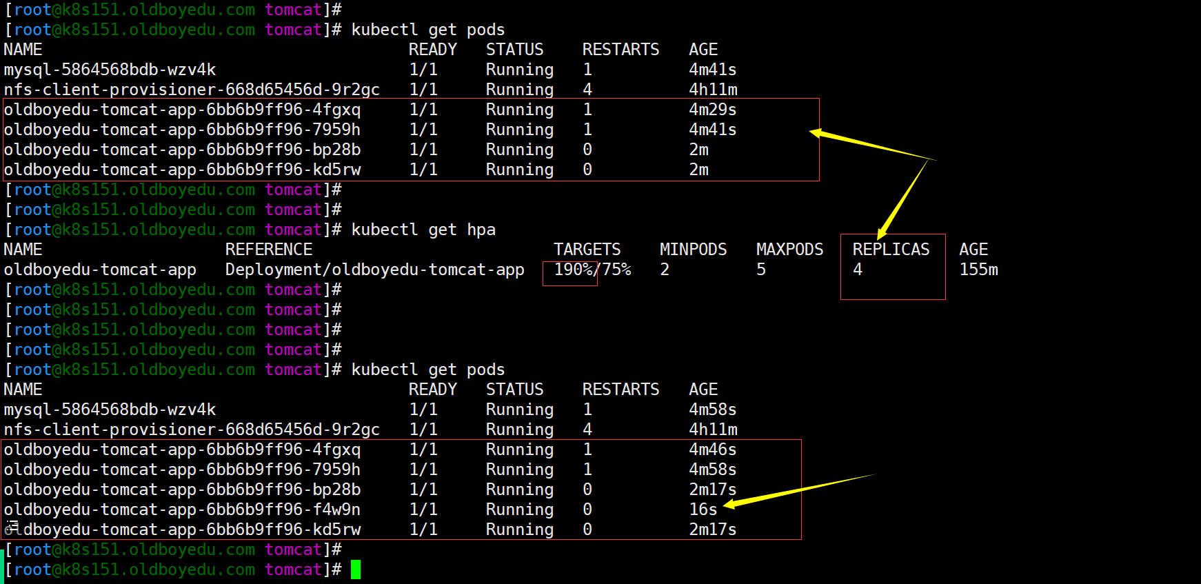Click the 190% value under TARGETS

(574, 270)
